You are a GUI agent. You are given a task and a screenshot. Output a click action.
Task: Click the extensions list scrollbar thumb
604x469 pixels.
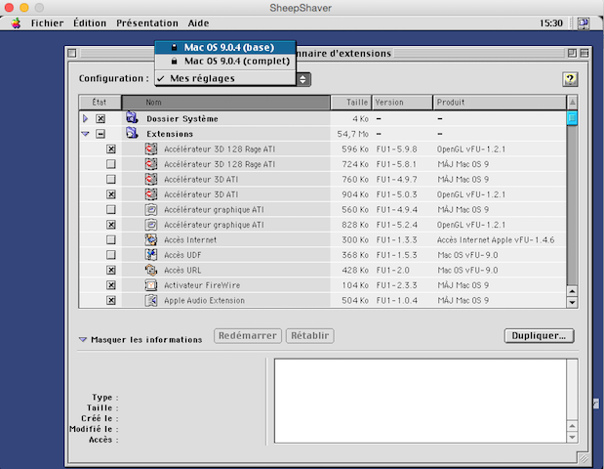tap(572, 118)
